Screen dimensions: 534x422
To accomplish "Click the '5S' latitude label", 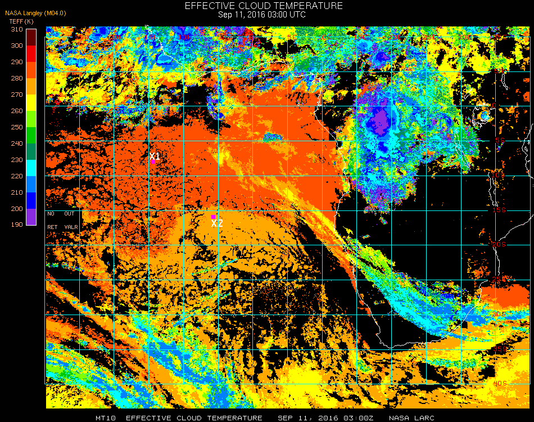I will pyautogui.click(x=500, y=141).
